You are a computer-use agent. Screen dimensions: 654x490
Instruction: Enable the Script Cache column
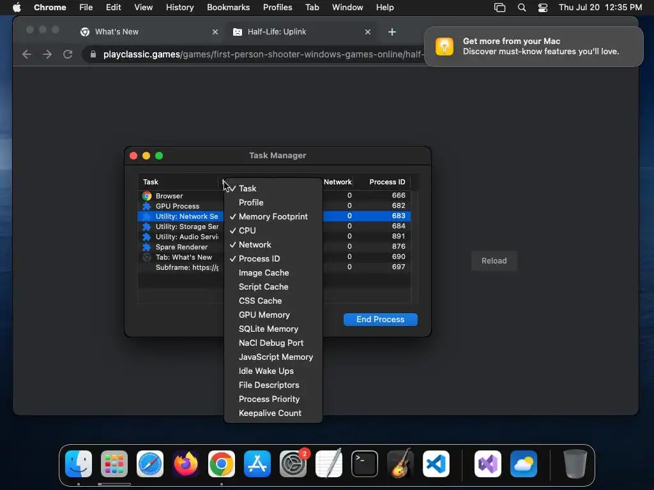pos(273,286)
